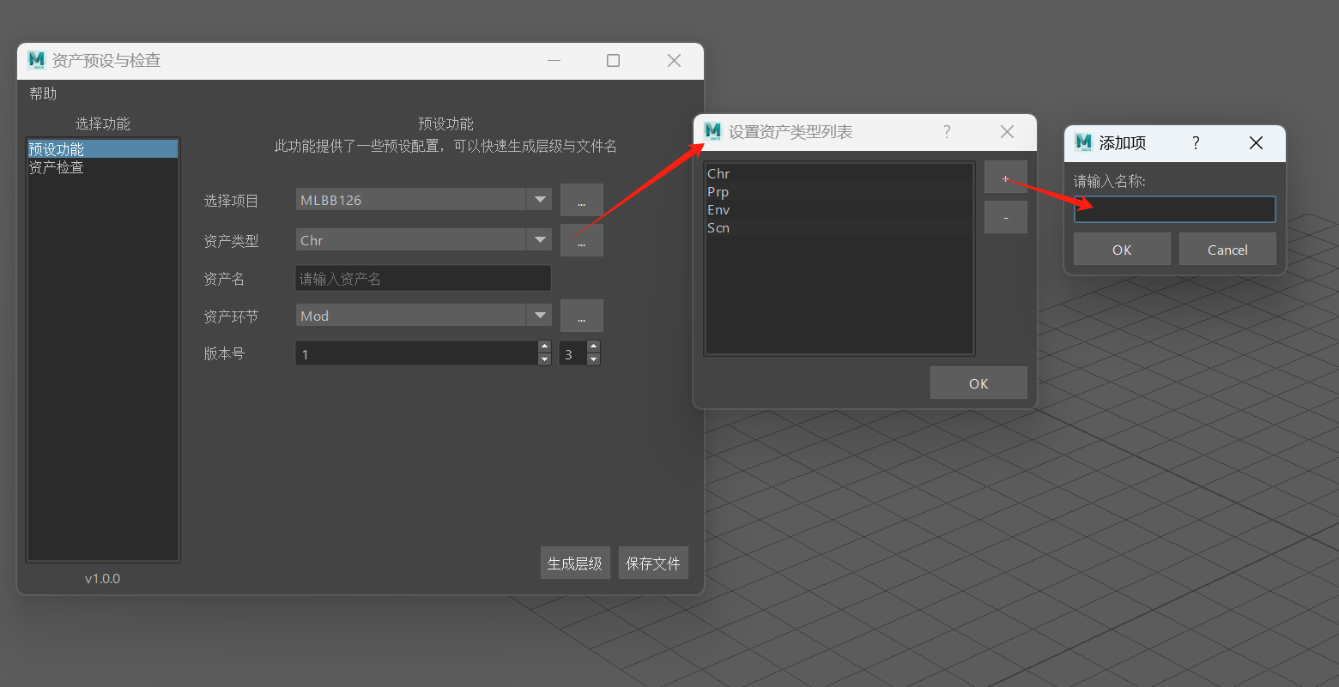The height and width of the screenshot is (687, 1339).
Task: Close the 添加项 dialog
Action: coord(1256,143)
